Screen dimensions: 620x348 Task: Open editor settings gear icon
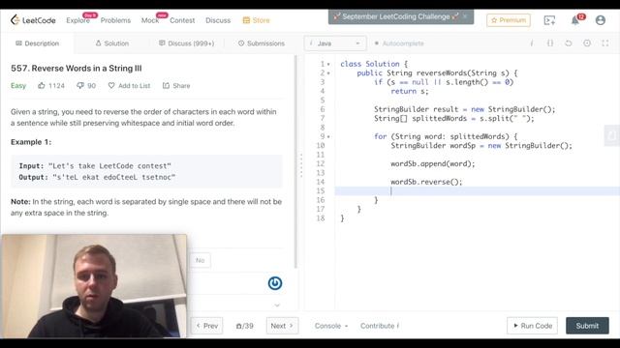(x=587, y=43)
